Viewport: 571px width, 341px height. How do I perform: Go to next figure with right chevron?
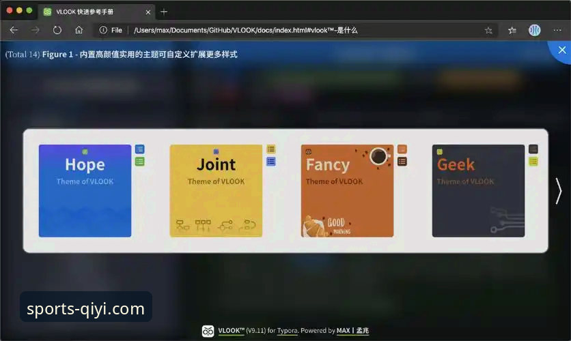[x=558, y=191]
